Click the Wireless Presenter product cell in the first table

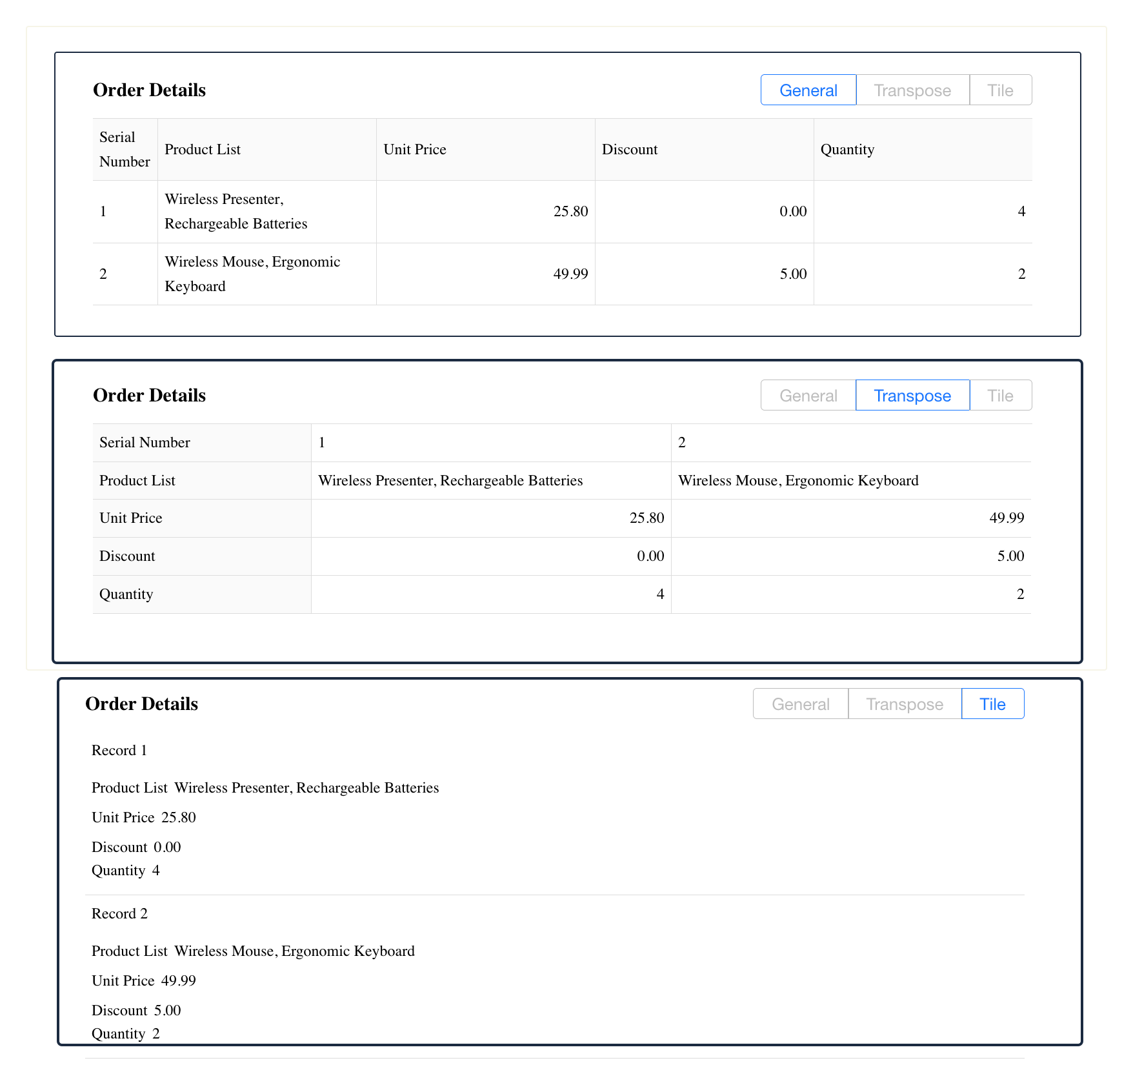[x=236, y=212]
